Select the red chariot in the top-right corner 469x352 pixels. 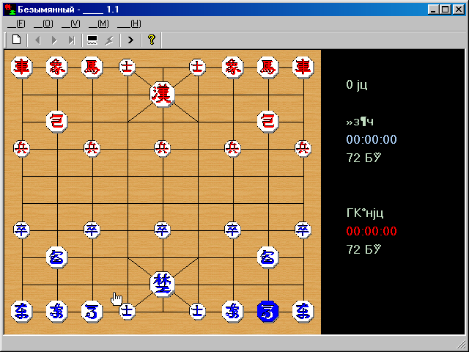[303, 67]
